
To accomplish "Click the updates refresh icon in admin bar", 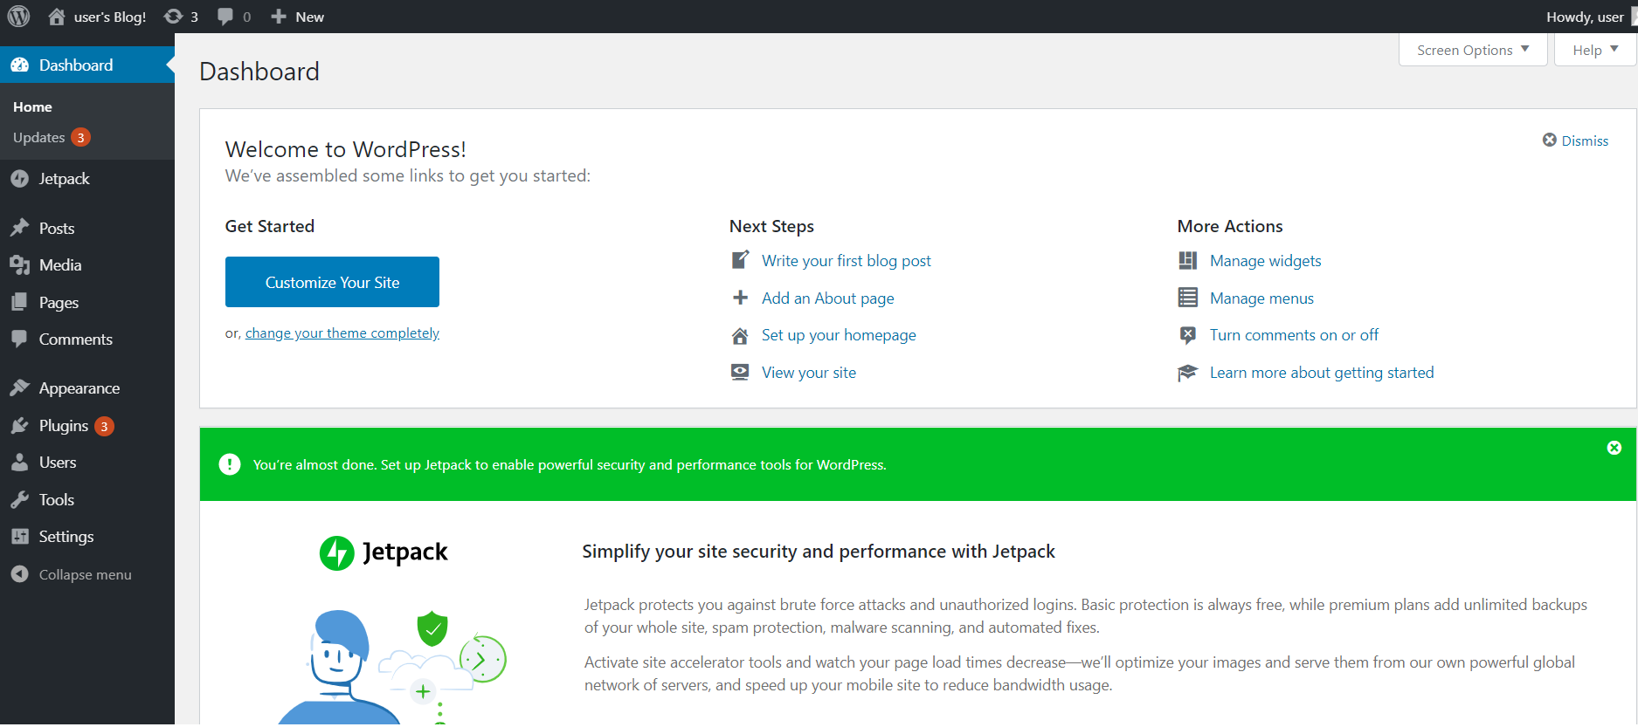I will point(173,17).
